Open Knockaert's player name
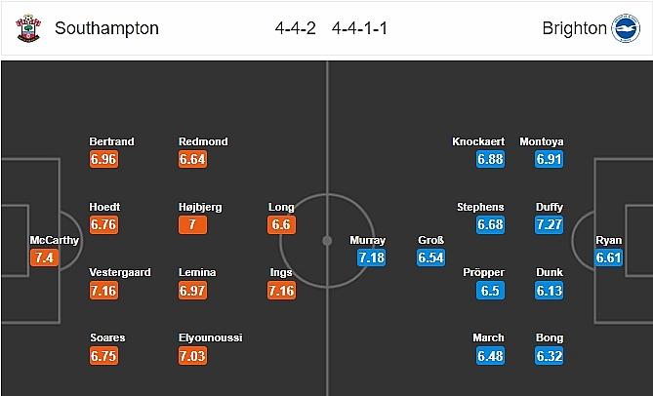The image size is (653, 396). (x=478, y=141)
